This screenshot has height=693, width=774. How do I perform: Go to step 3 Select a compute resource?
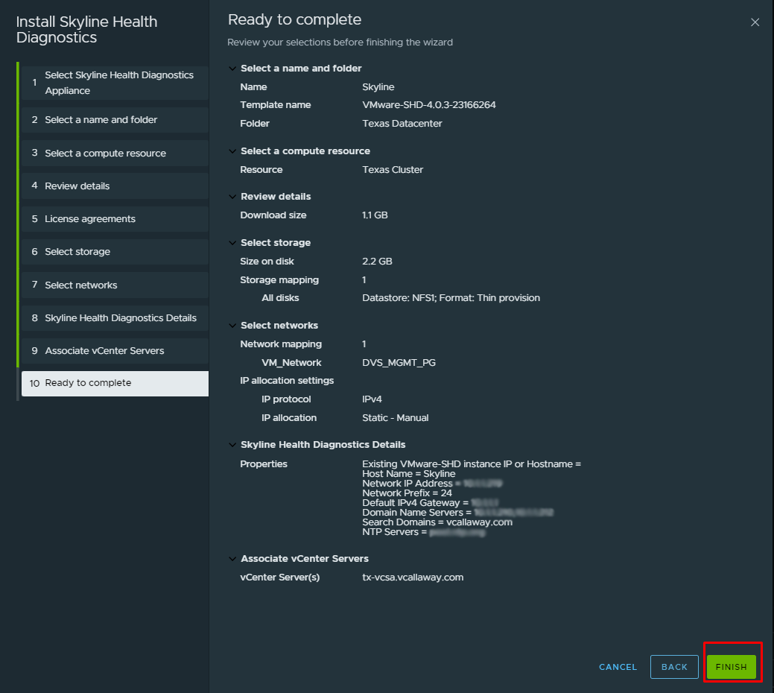click(115, 153)
